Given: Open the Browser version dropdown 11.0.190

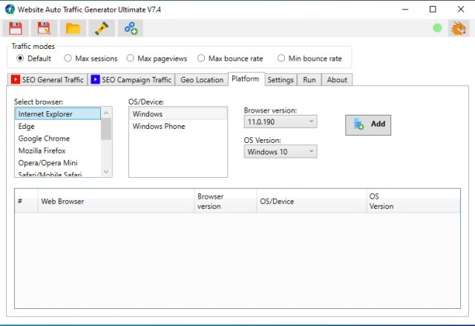Looking at the screenshot, I should [x=281, y=122].
